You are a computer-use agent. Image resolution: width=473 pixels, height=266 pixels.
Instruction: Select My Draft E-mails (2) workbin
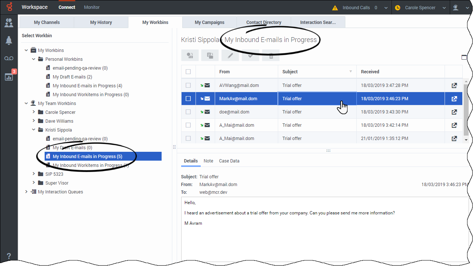[x=72, y=77]
